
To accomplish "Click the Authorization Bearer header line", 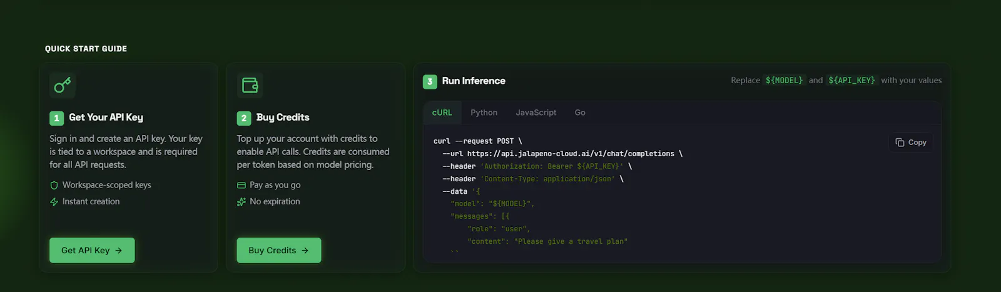I will (x=537, y=166).
